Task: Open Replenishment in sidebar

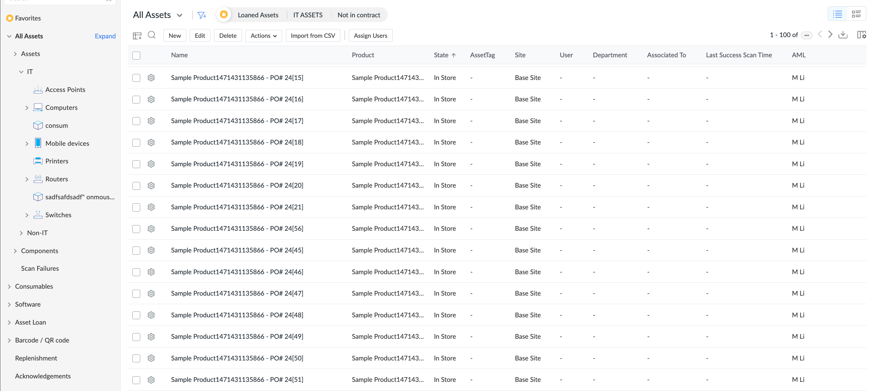Action: click(x=36, y=358)
